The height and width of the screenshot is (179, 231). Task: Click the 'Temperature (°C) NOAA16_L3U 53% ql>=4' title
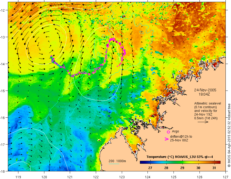[180, 157]
